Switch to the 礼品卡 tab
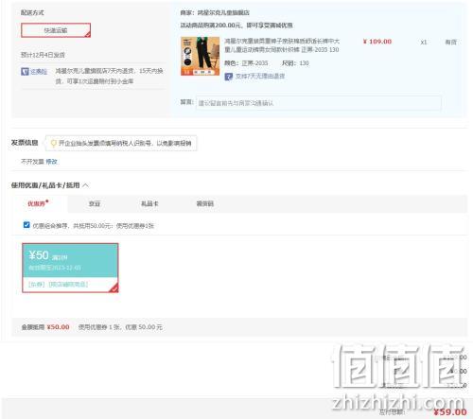The image size is (473, 419). [x=149, y=203]
